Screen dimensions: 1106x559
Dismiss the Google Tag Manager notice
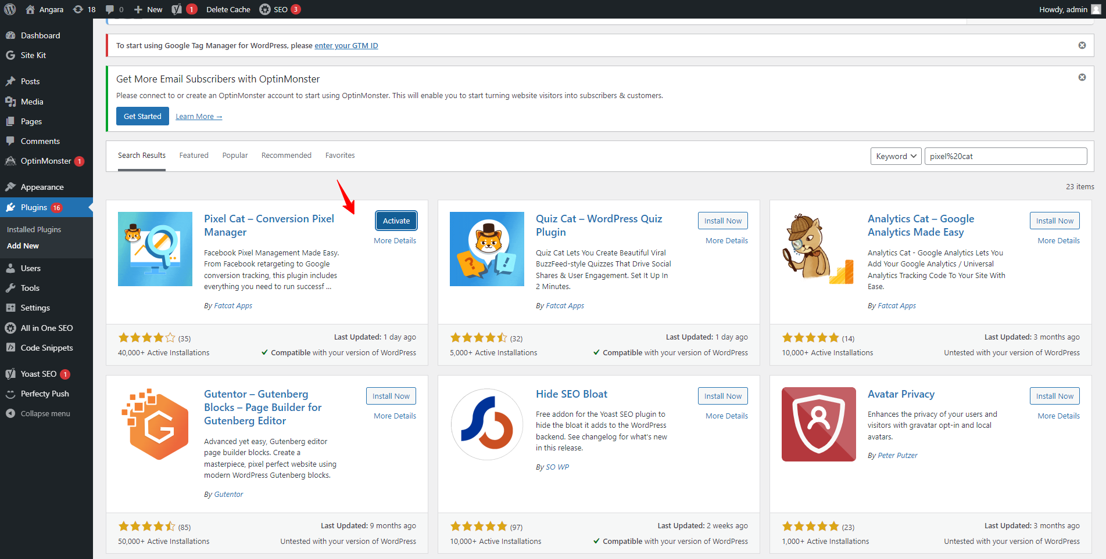[x=1082, y=45]
